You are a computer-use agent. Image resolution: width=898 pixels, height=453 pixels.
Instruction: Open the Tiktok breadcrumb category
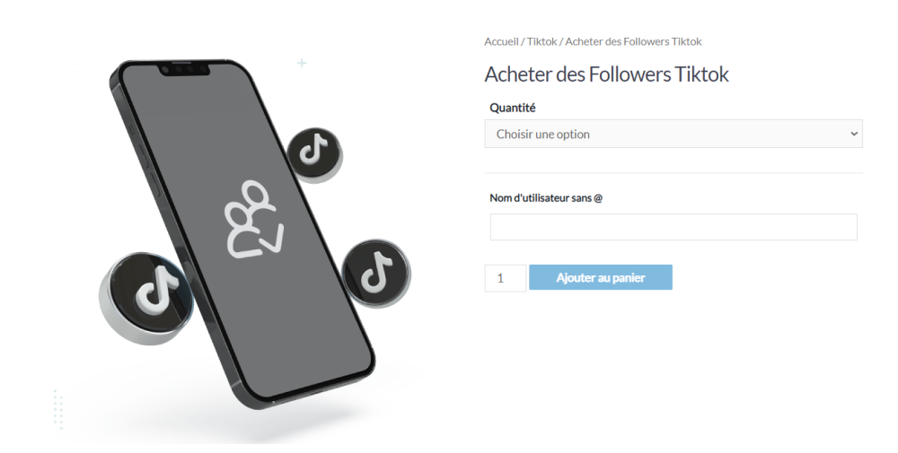coord(541,41)
